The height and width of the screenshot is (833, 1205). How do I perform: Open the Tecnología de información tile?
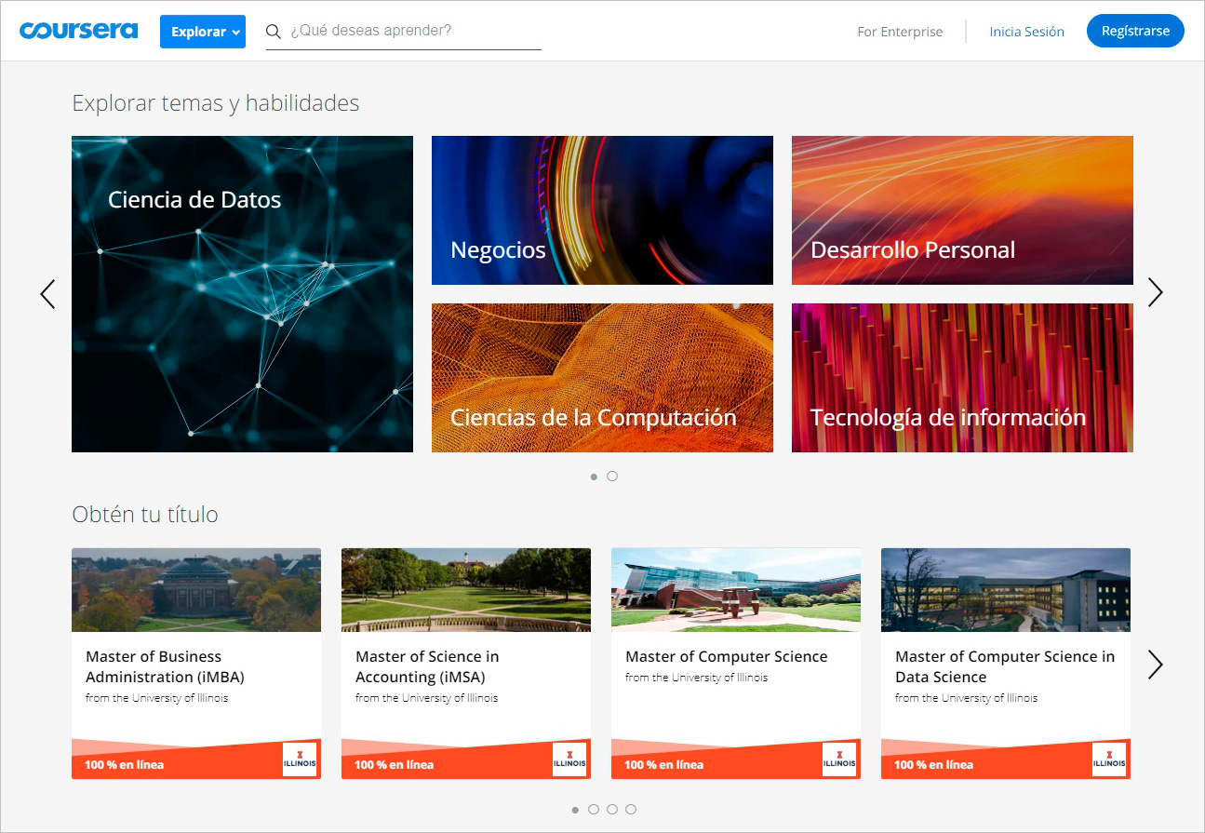pyautogui.click(x=962, y=378)
